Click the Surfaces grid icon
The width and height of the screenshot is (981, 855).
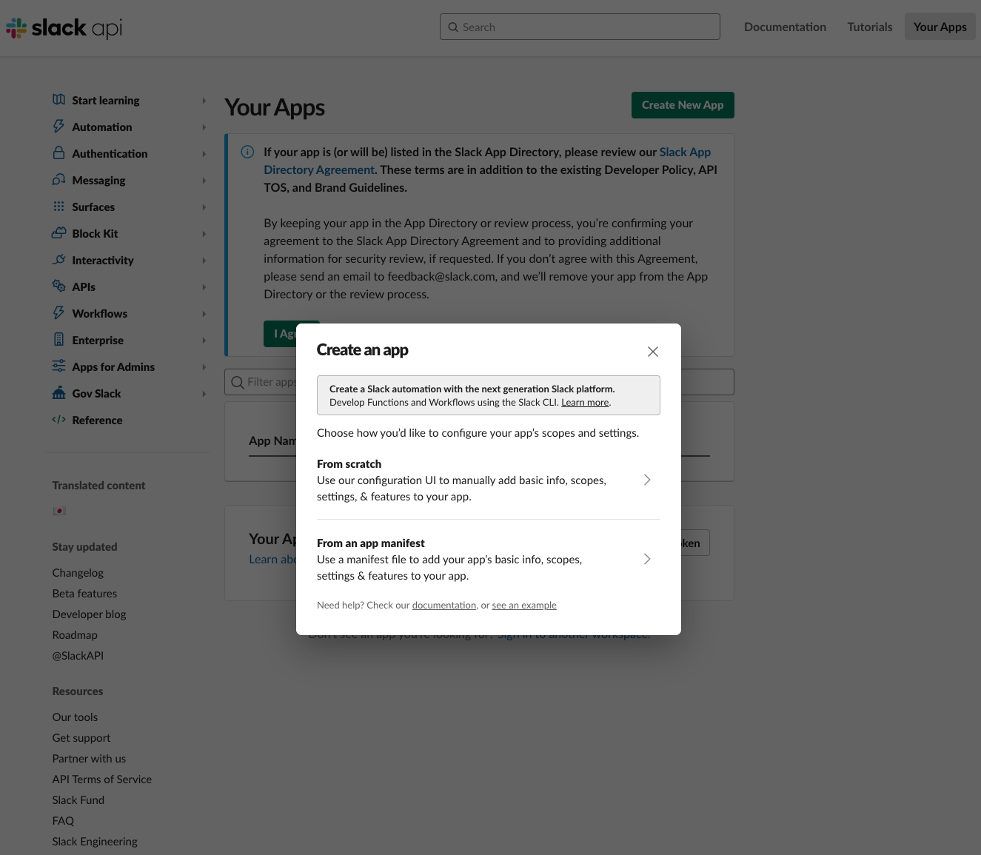pos(59,207)
